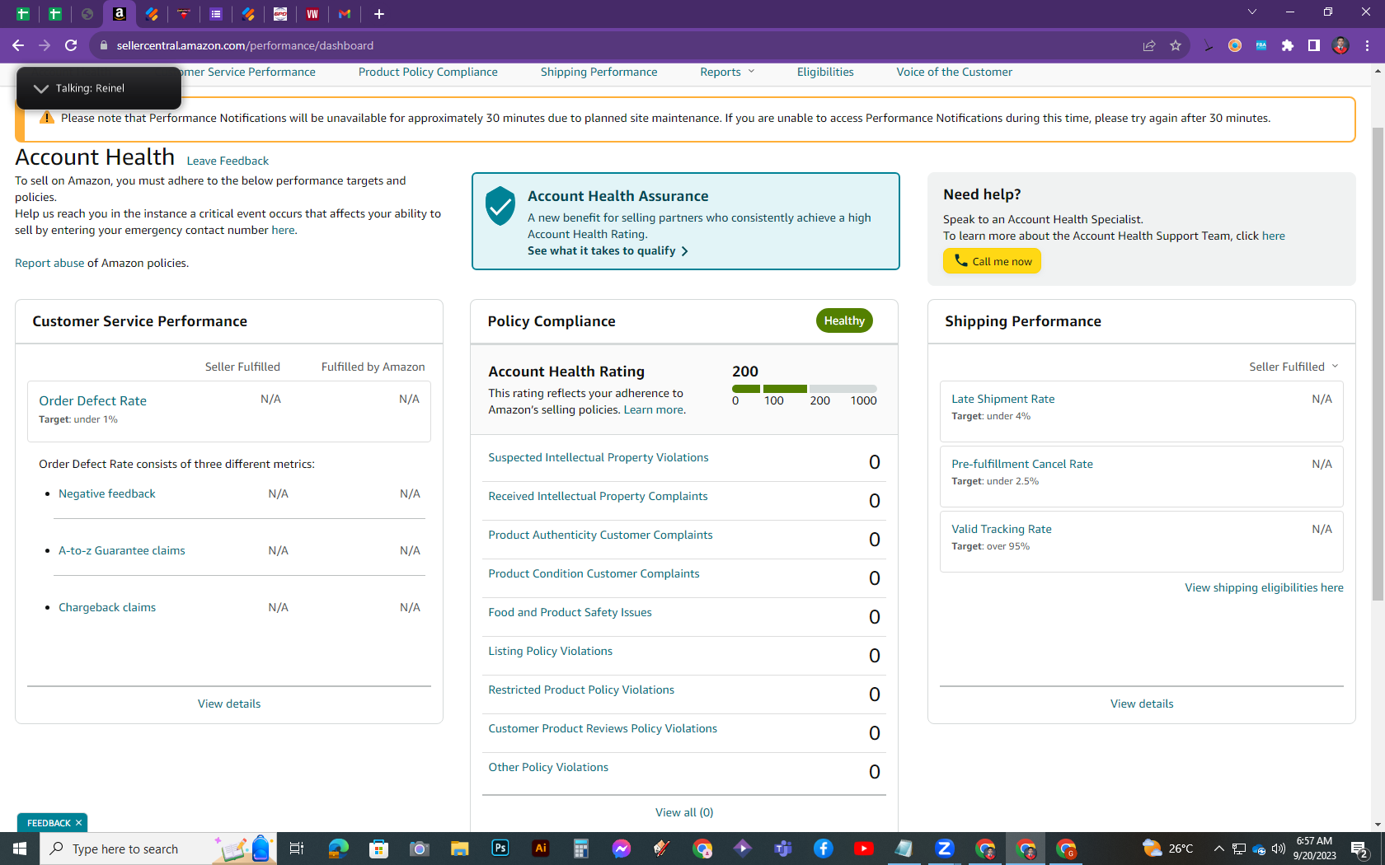1385x865 pixels.
Task: Open Microsoft Teams from the taskbar
Action: click(x=783, y=849)
